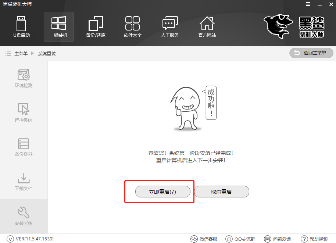Open the 软件大全 section

pos(133,26)
